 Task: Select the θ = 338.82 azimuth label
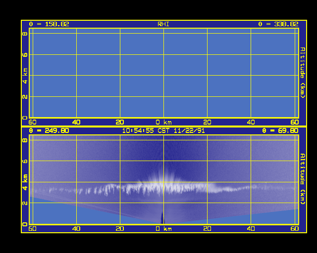(278, 24)
